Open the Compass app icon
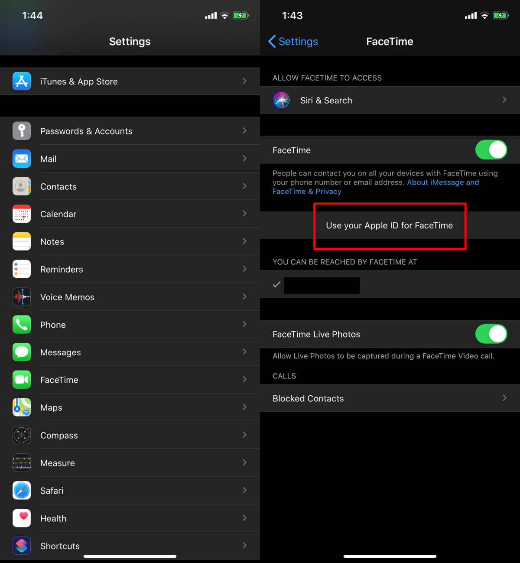Viewport: 520px width, 563px height. 22,435
